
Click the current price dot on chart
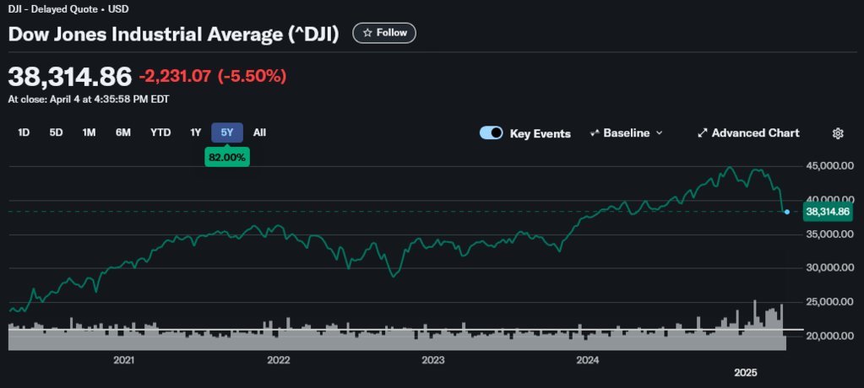coord(787,212)
